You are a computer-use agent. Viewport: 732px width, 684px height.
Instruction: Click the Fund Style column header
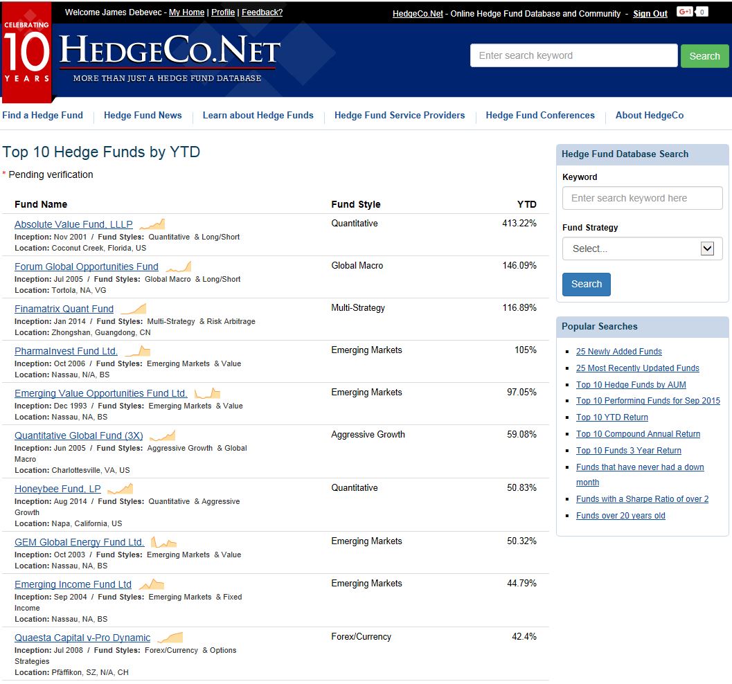pos(356,204)
